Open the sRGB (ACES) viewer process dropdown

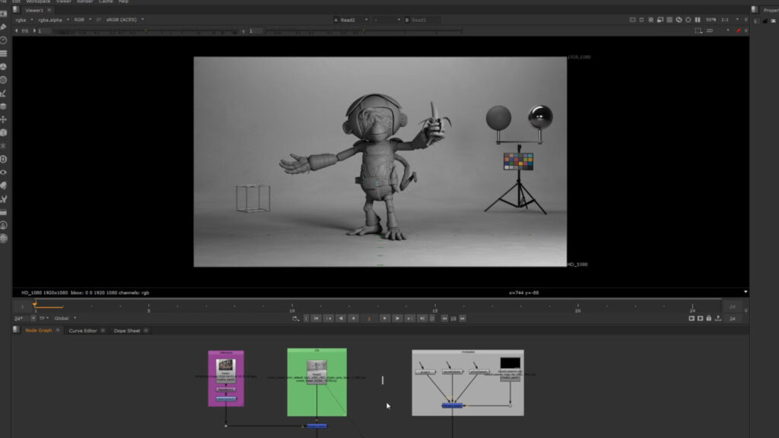125,20
